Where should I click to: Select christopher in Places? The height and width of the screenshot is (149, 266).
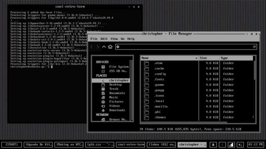pos(111,80)
